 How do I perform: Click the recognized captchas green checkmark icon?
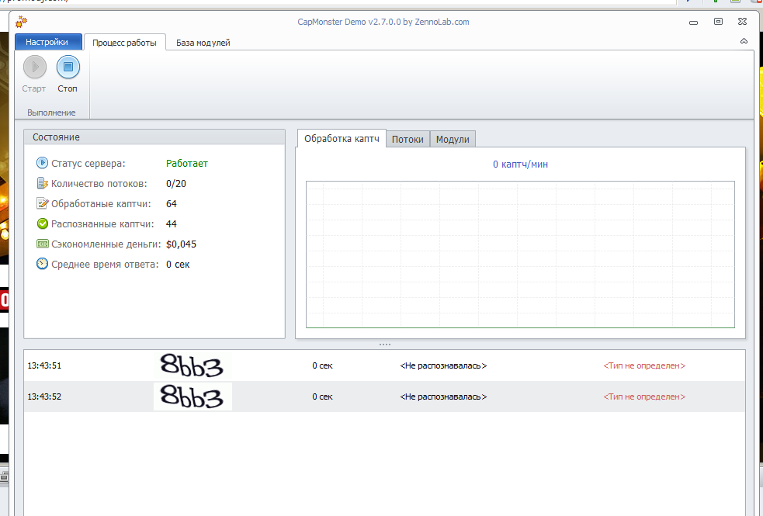tap(43, 223)
